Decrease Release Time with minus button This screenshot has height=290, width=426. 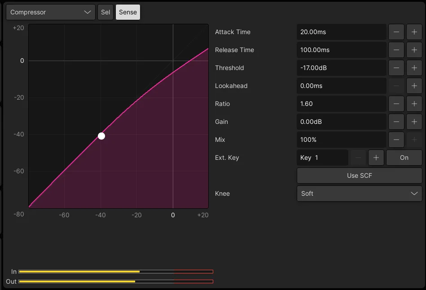pyautogui.click(x=396, y=50)
